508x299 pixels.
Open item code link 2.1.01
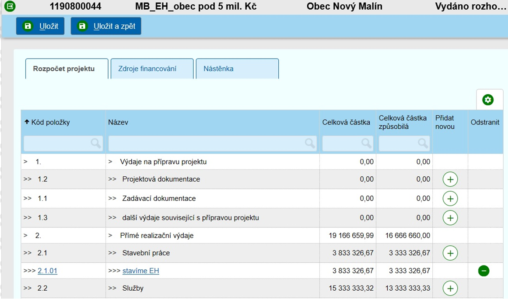pos(47,271)
